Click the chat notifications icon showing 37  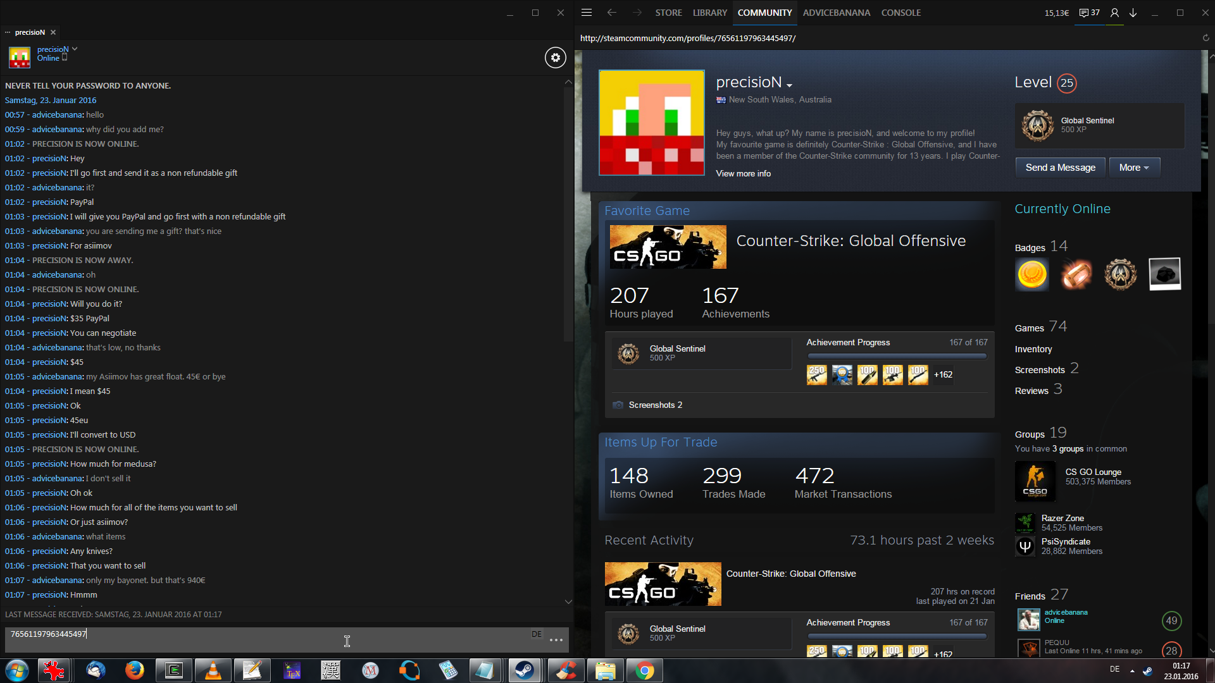(1090, 13)
